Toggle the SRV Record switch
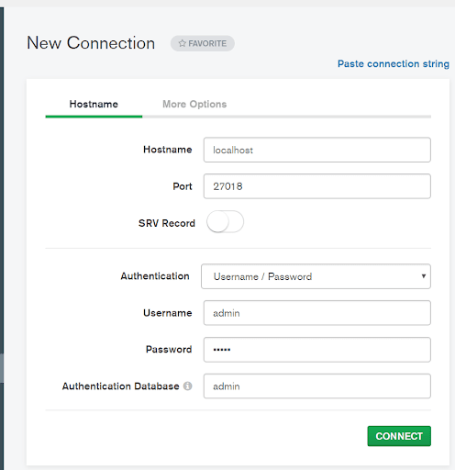 tap(225, 221)
